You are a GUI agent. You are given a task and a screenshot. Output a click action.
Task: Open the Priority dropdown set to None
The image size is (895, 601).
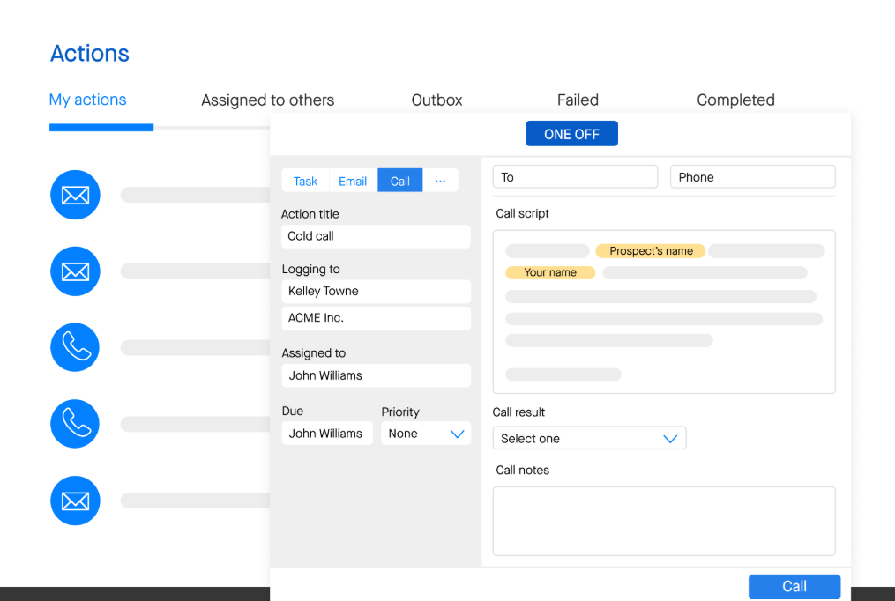(425, 433)
